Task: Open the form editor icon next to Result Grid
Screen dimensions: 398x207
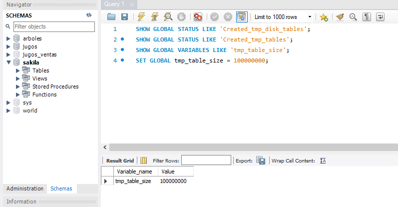Action: (x=144, y=160)
